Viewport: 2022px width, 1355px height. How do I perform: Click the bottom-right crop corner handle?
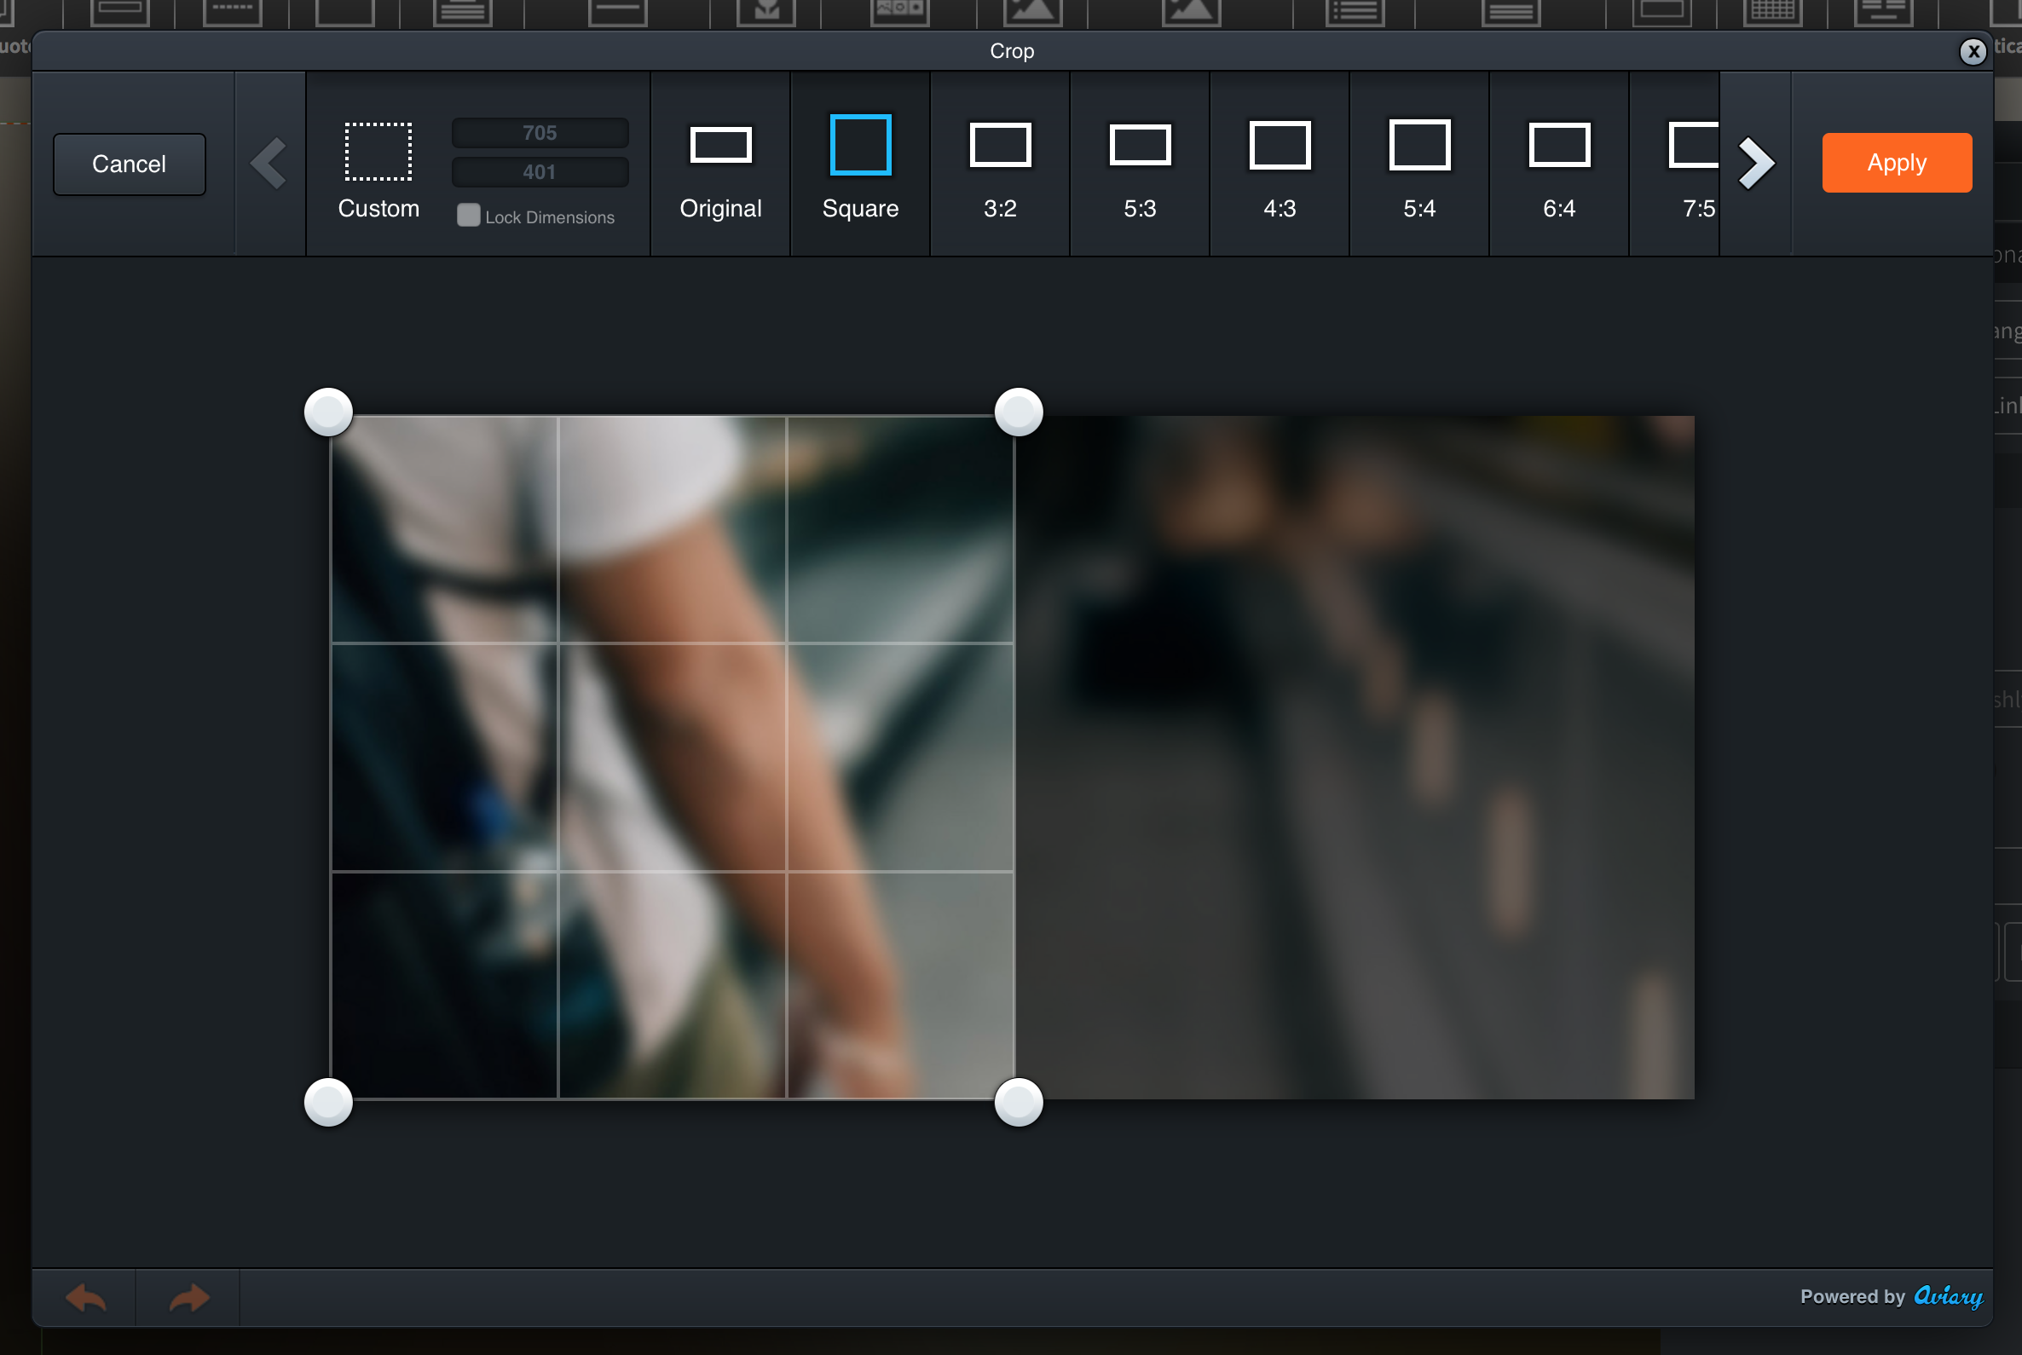tap(1019, 1102)
